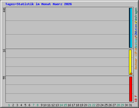Image resolution: width=139 pixels, height=108 pixels.
Task: Click day label 1 on the x-axis
Action: pyautogui.click(x=9, y=105)
